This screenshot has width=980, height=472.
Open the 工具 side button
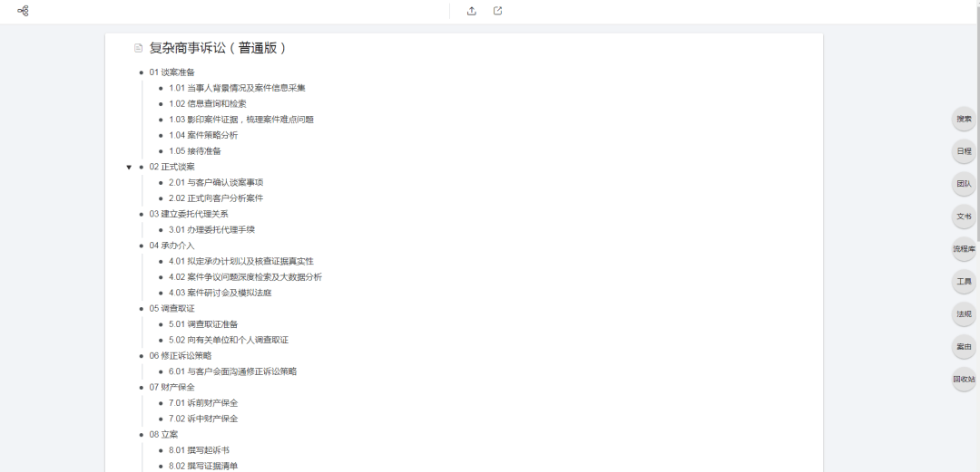coord(964,282)
